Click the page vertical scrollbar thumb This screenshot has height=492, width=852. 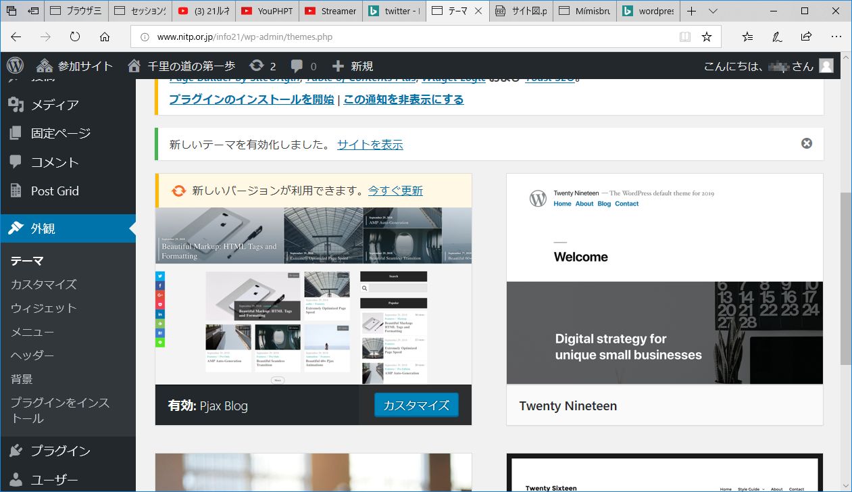coord(845,279)
